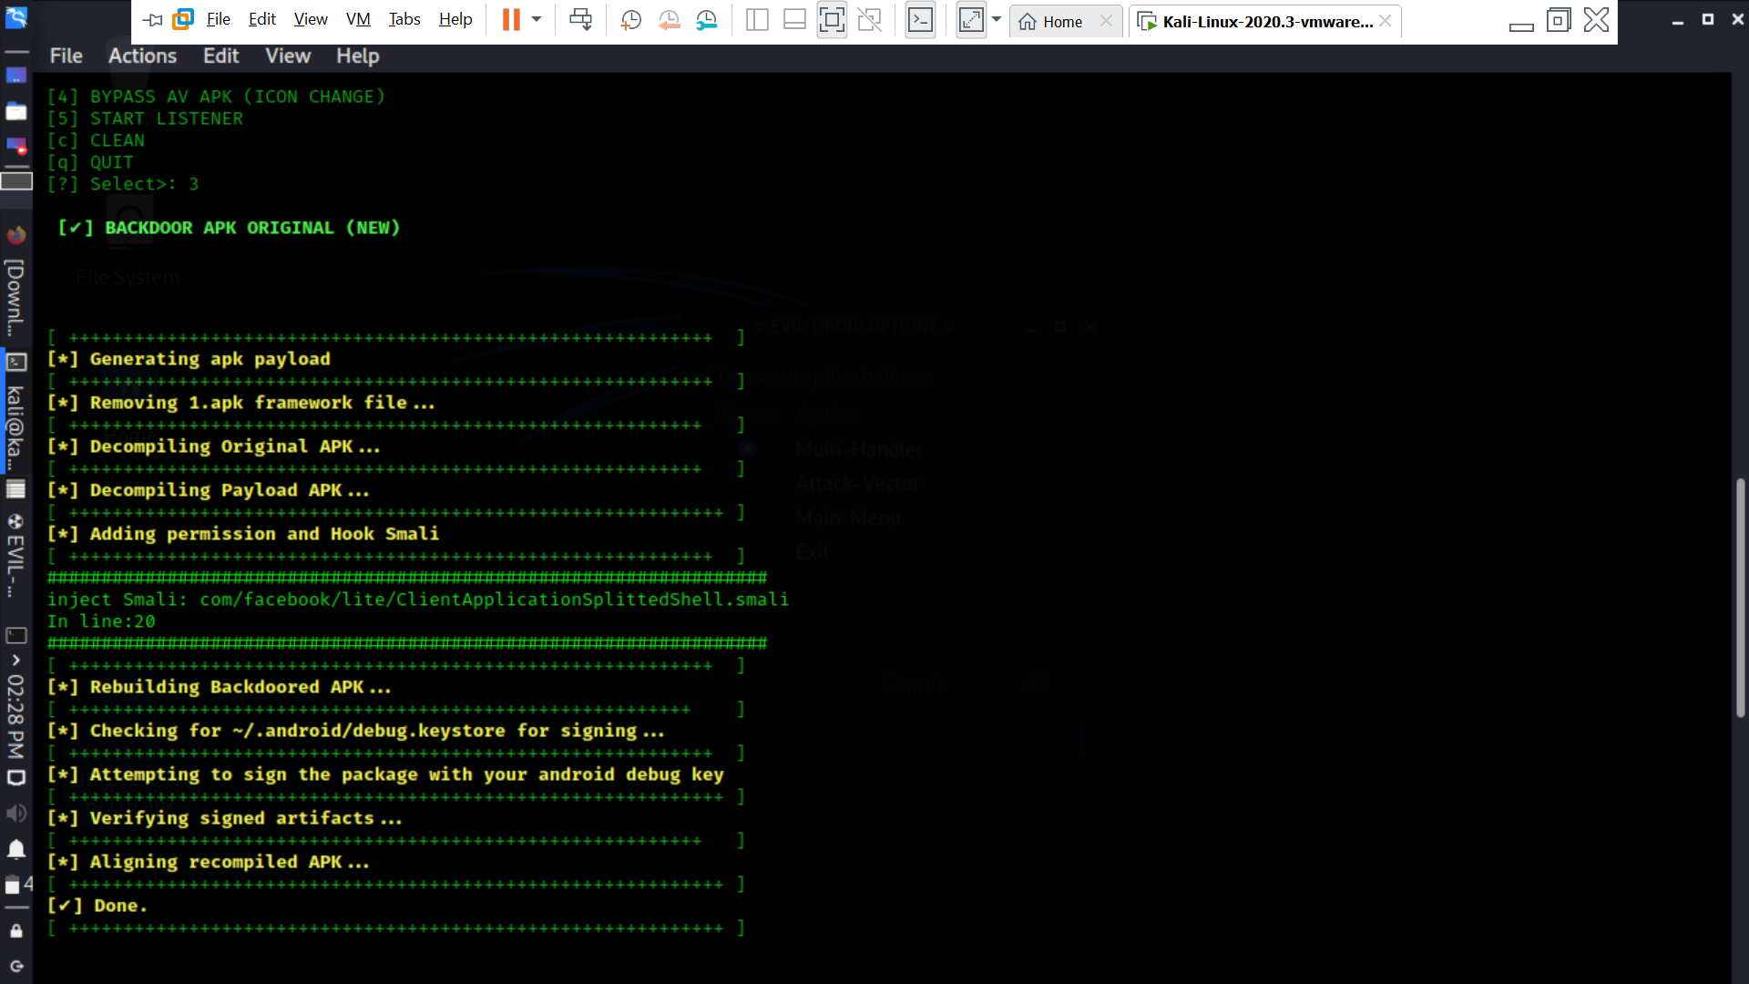Send Ctrl+Alt+Del to the guest
The height and width of the screenshot is (984, 1749).
tap(580, 19)
